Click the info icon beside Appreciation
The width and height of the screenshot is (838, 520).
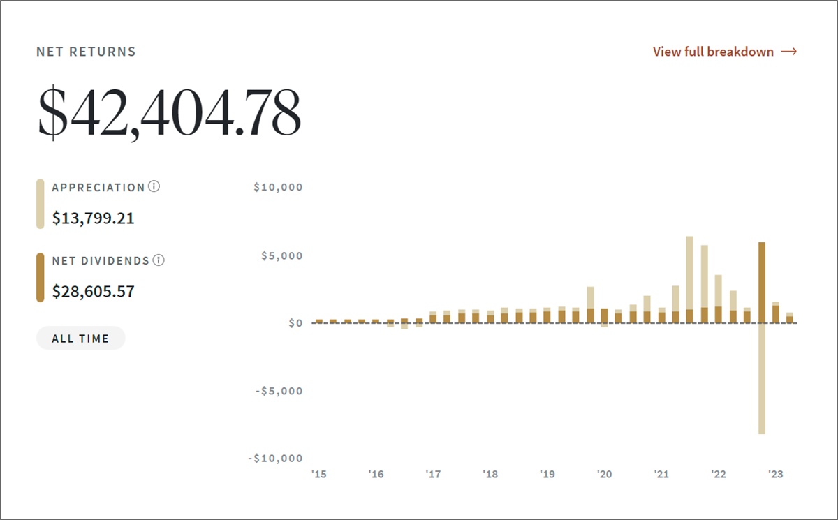pyautogui.click(x=154, y=187)
